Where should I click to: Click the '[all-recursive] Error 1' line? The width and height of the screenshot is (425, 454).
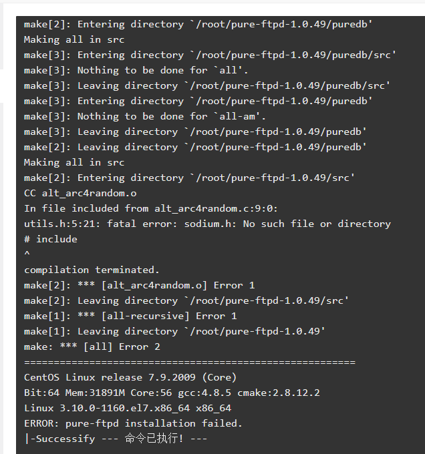130,316
